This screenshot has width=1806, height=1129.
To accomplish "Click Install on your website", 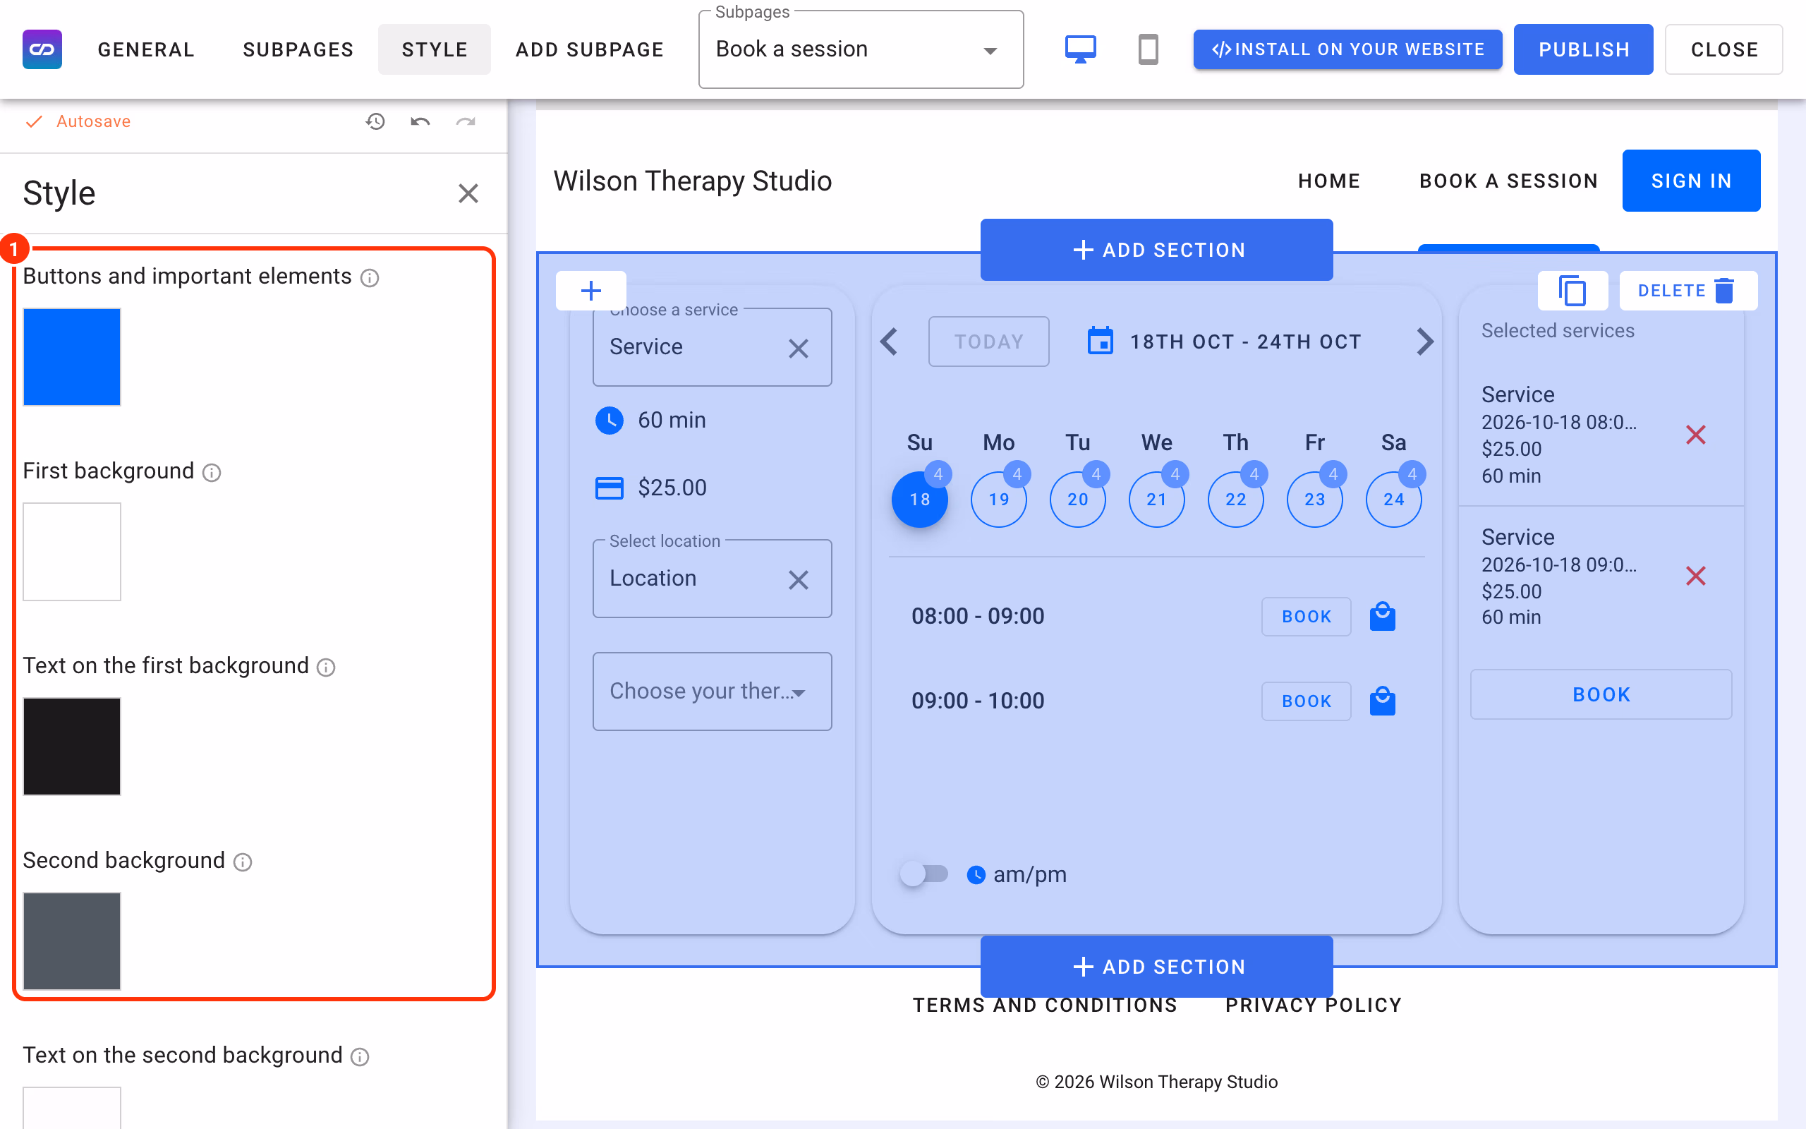I will click(1347, 49).
